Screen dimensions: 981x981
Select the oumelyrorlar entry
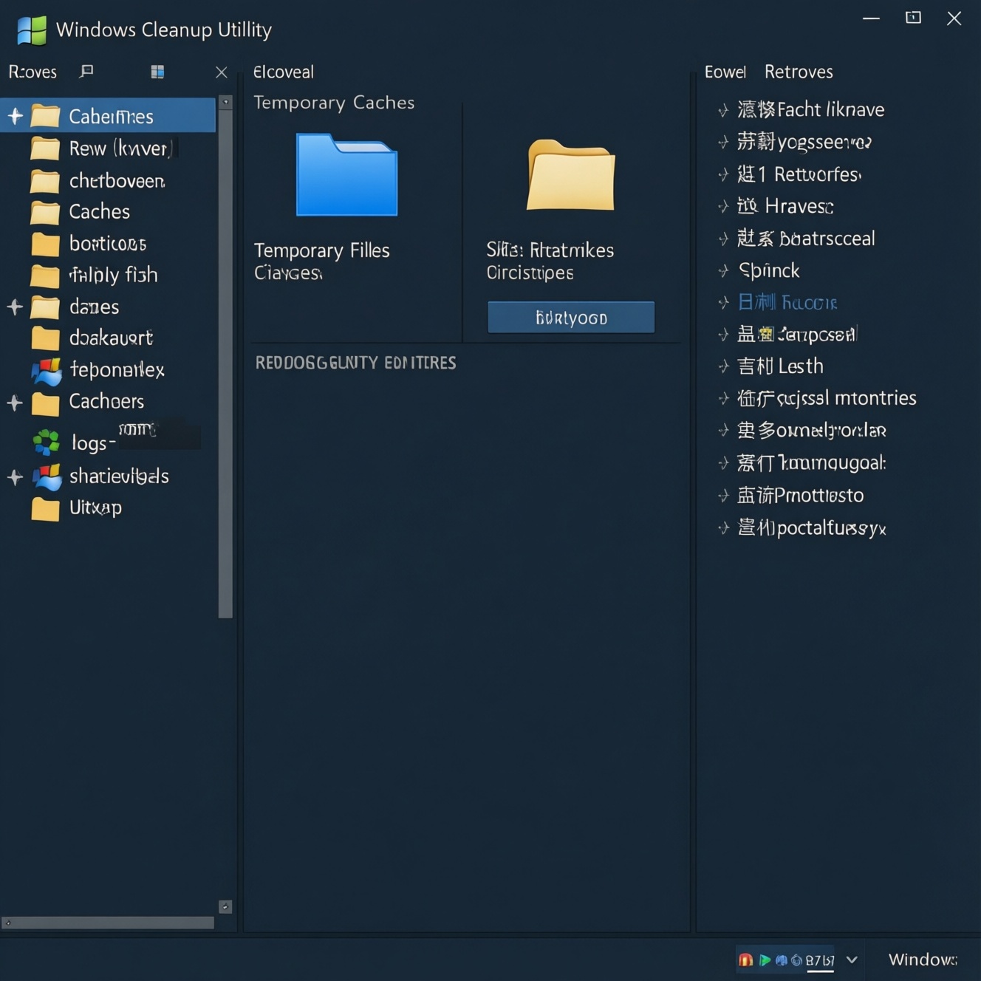(812, 430)
